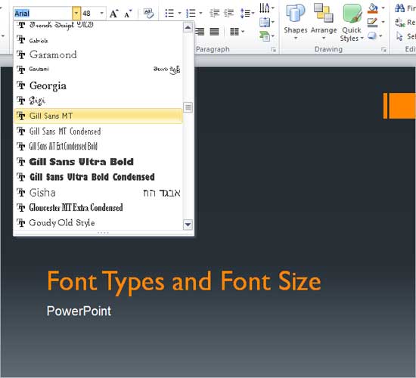Click the font name input field
Screen dimensions: 416x378
(42, 14)
